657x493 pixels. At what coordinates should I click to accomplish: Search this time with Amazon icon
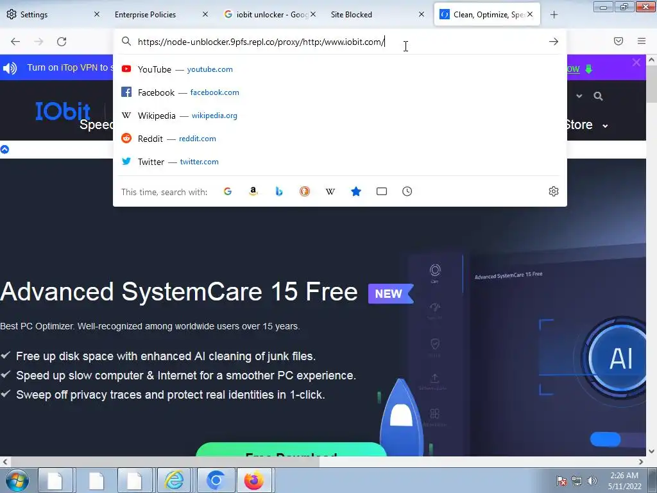click(x=253, y=191)
